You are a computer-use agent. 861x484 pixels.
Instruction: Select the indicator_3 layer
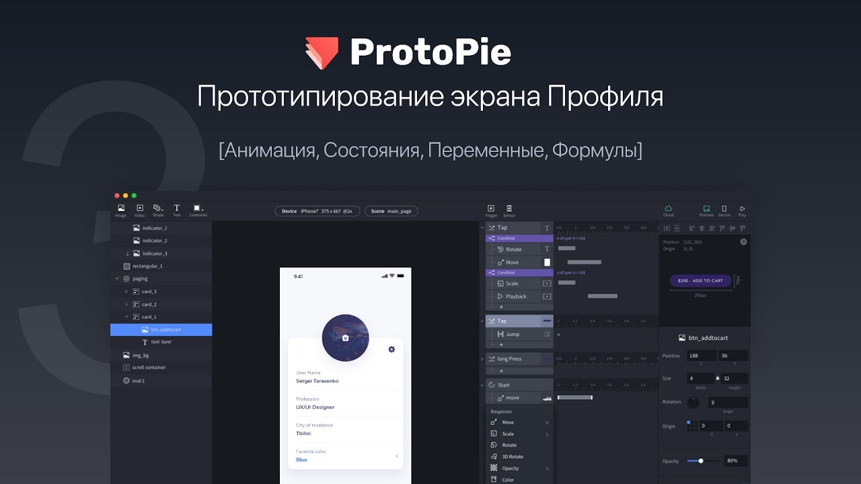[161, 253]
